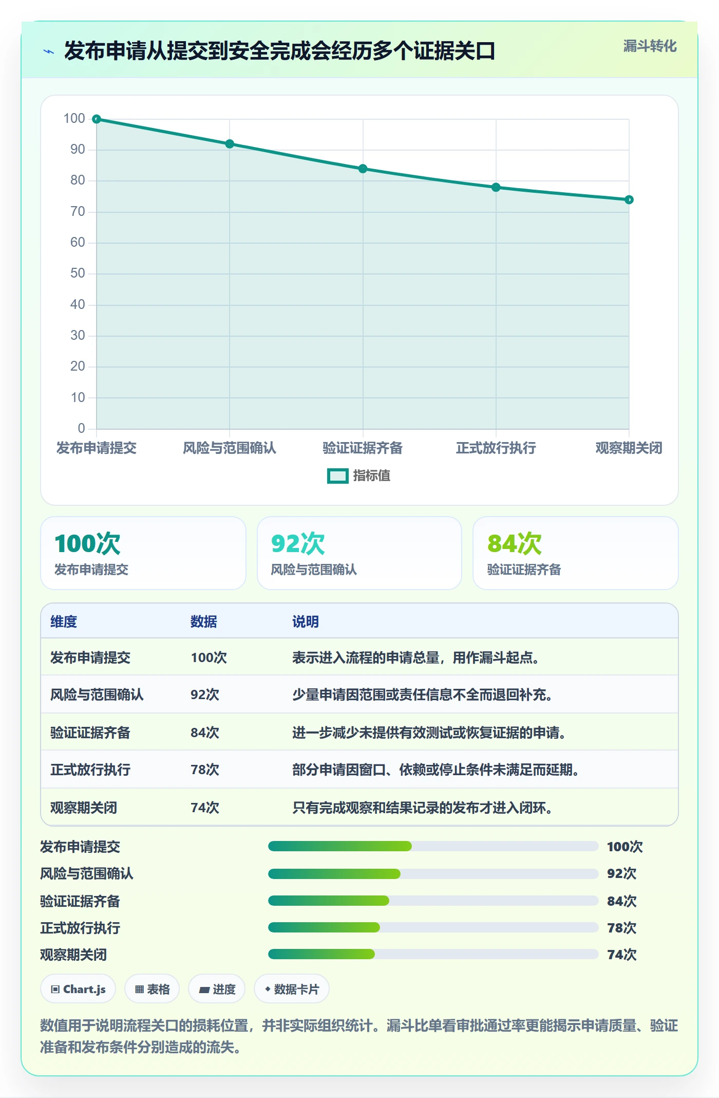Select the 84次 验证证据齐备 data card

point(575,553)
